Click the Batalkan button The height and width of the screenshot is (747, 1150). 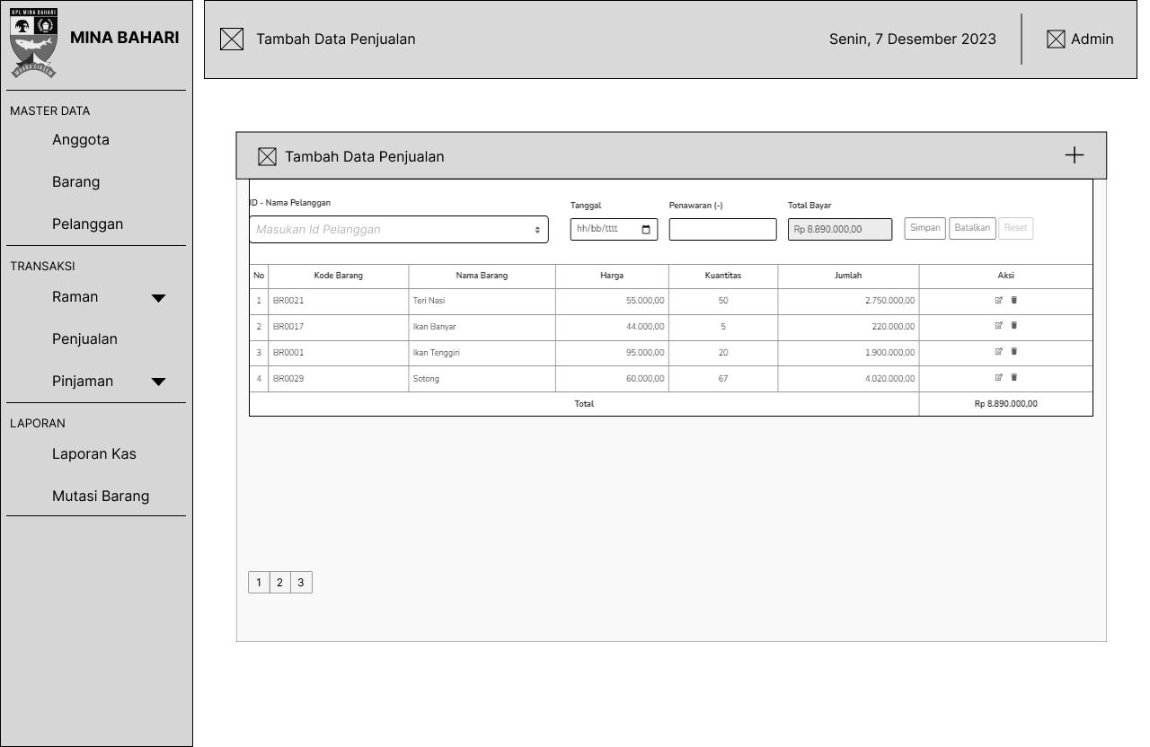click(x=972, y=228)
